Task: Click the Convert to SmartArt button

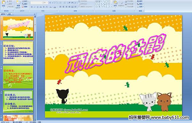Action: pos(86,7)
